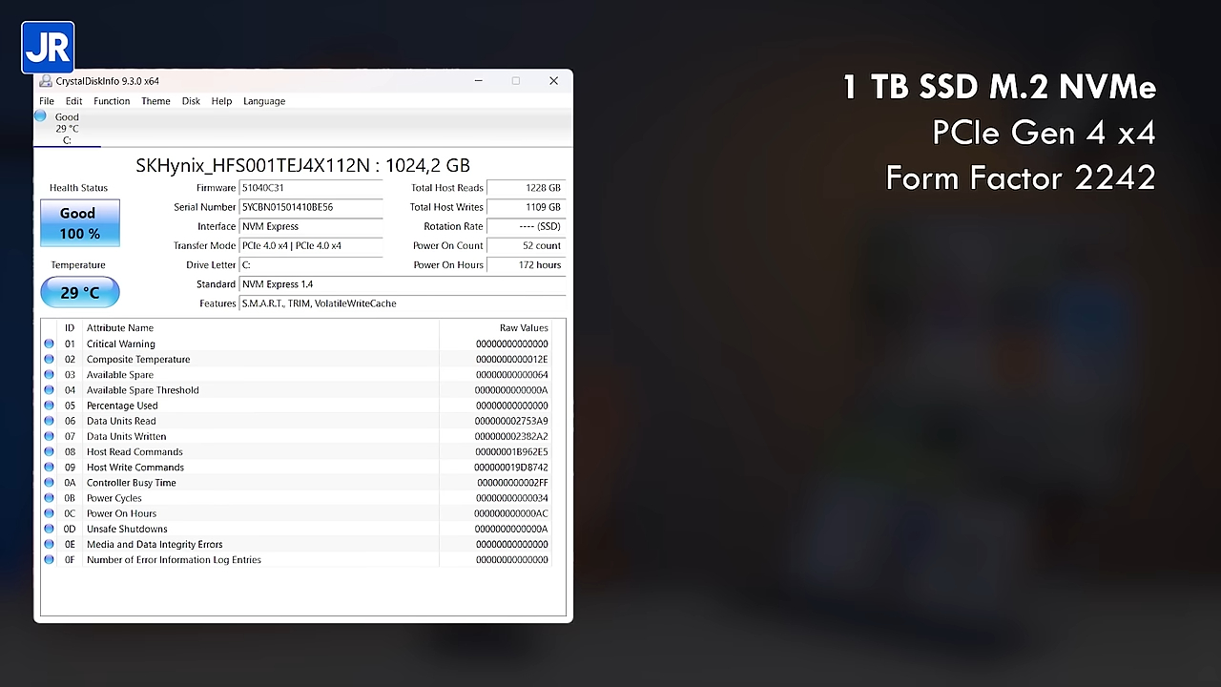Select the "Power Cycles" attribute name
Screen dimensions: 1221x687
pos(114,498)
